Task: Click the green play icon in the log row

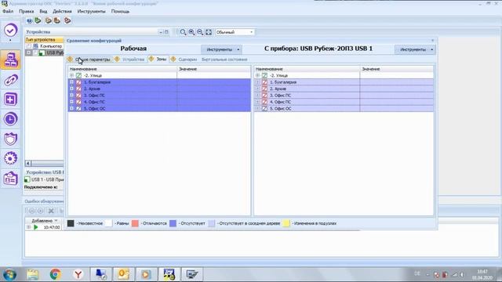Action: (x=36, y=227)
